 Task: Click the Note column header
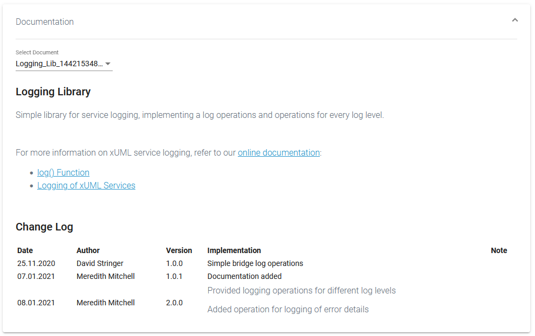click(x=499, y=250)
